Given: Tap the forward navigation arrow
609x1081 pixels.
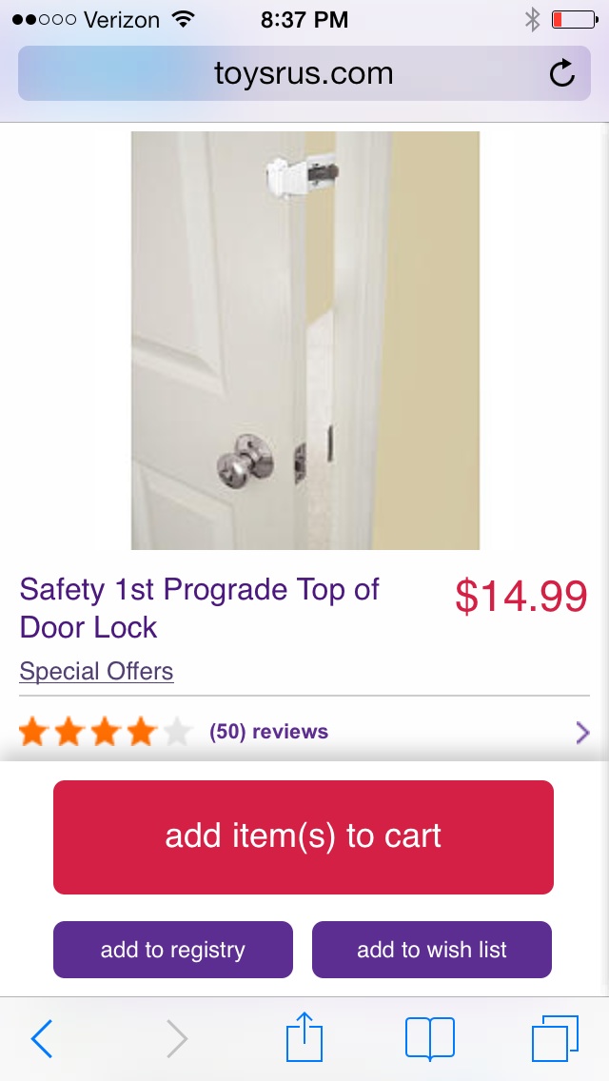Looking at the screenshot, I should point(177,1039).
